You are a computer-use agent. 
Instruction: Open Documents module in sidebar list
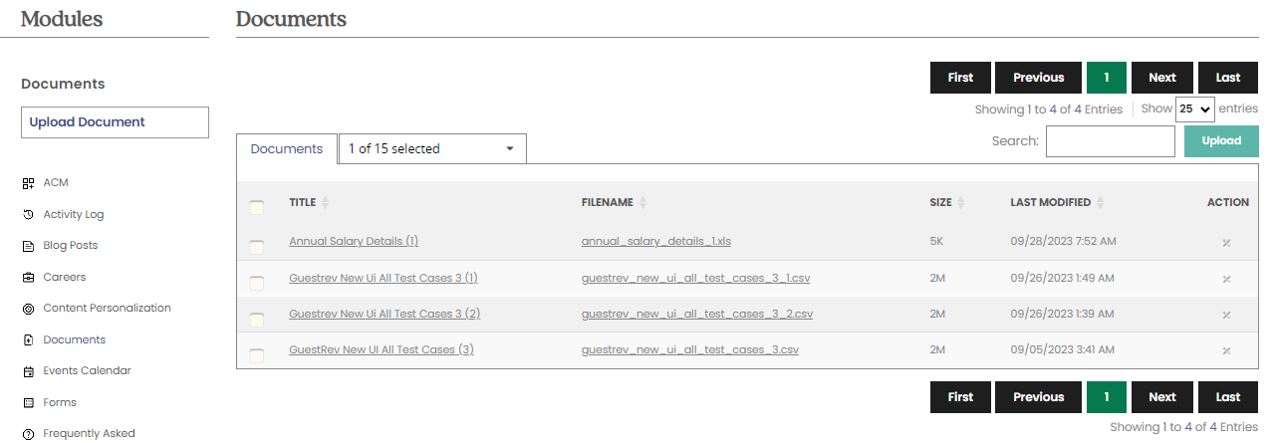point(75,339)
